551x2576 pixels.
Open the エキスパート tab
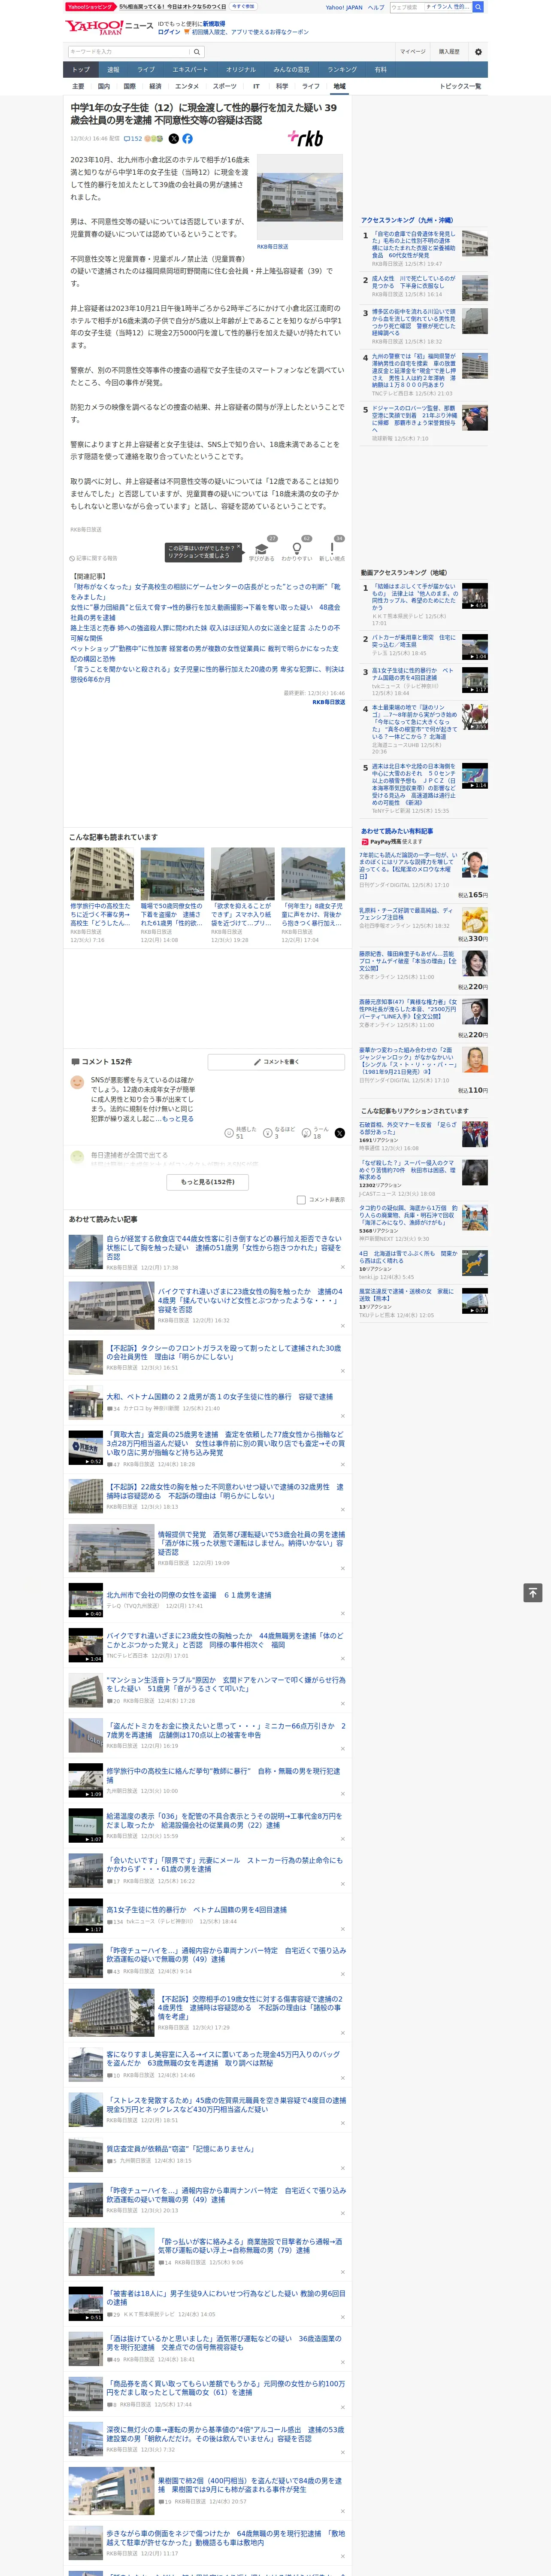[190, 70]
